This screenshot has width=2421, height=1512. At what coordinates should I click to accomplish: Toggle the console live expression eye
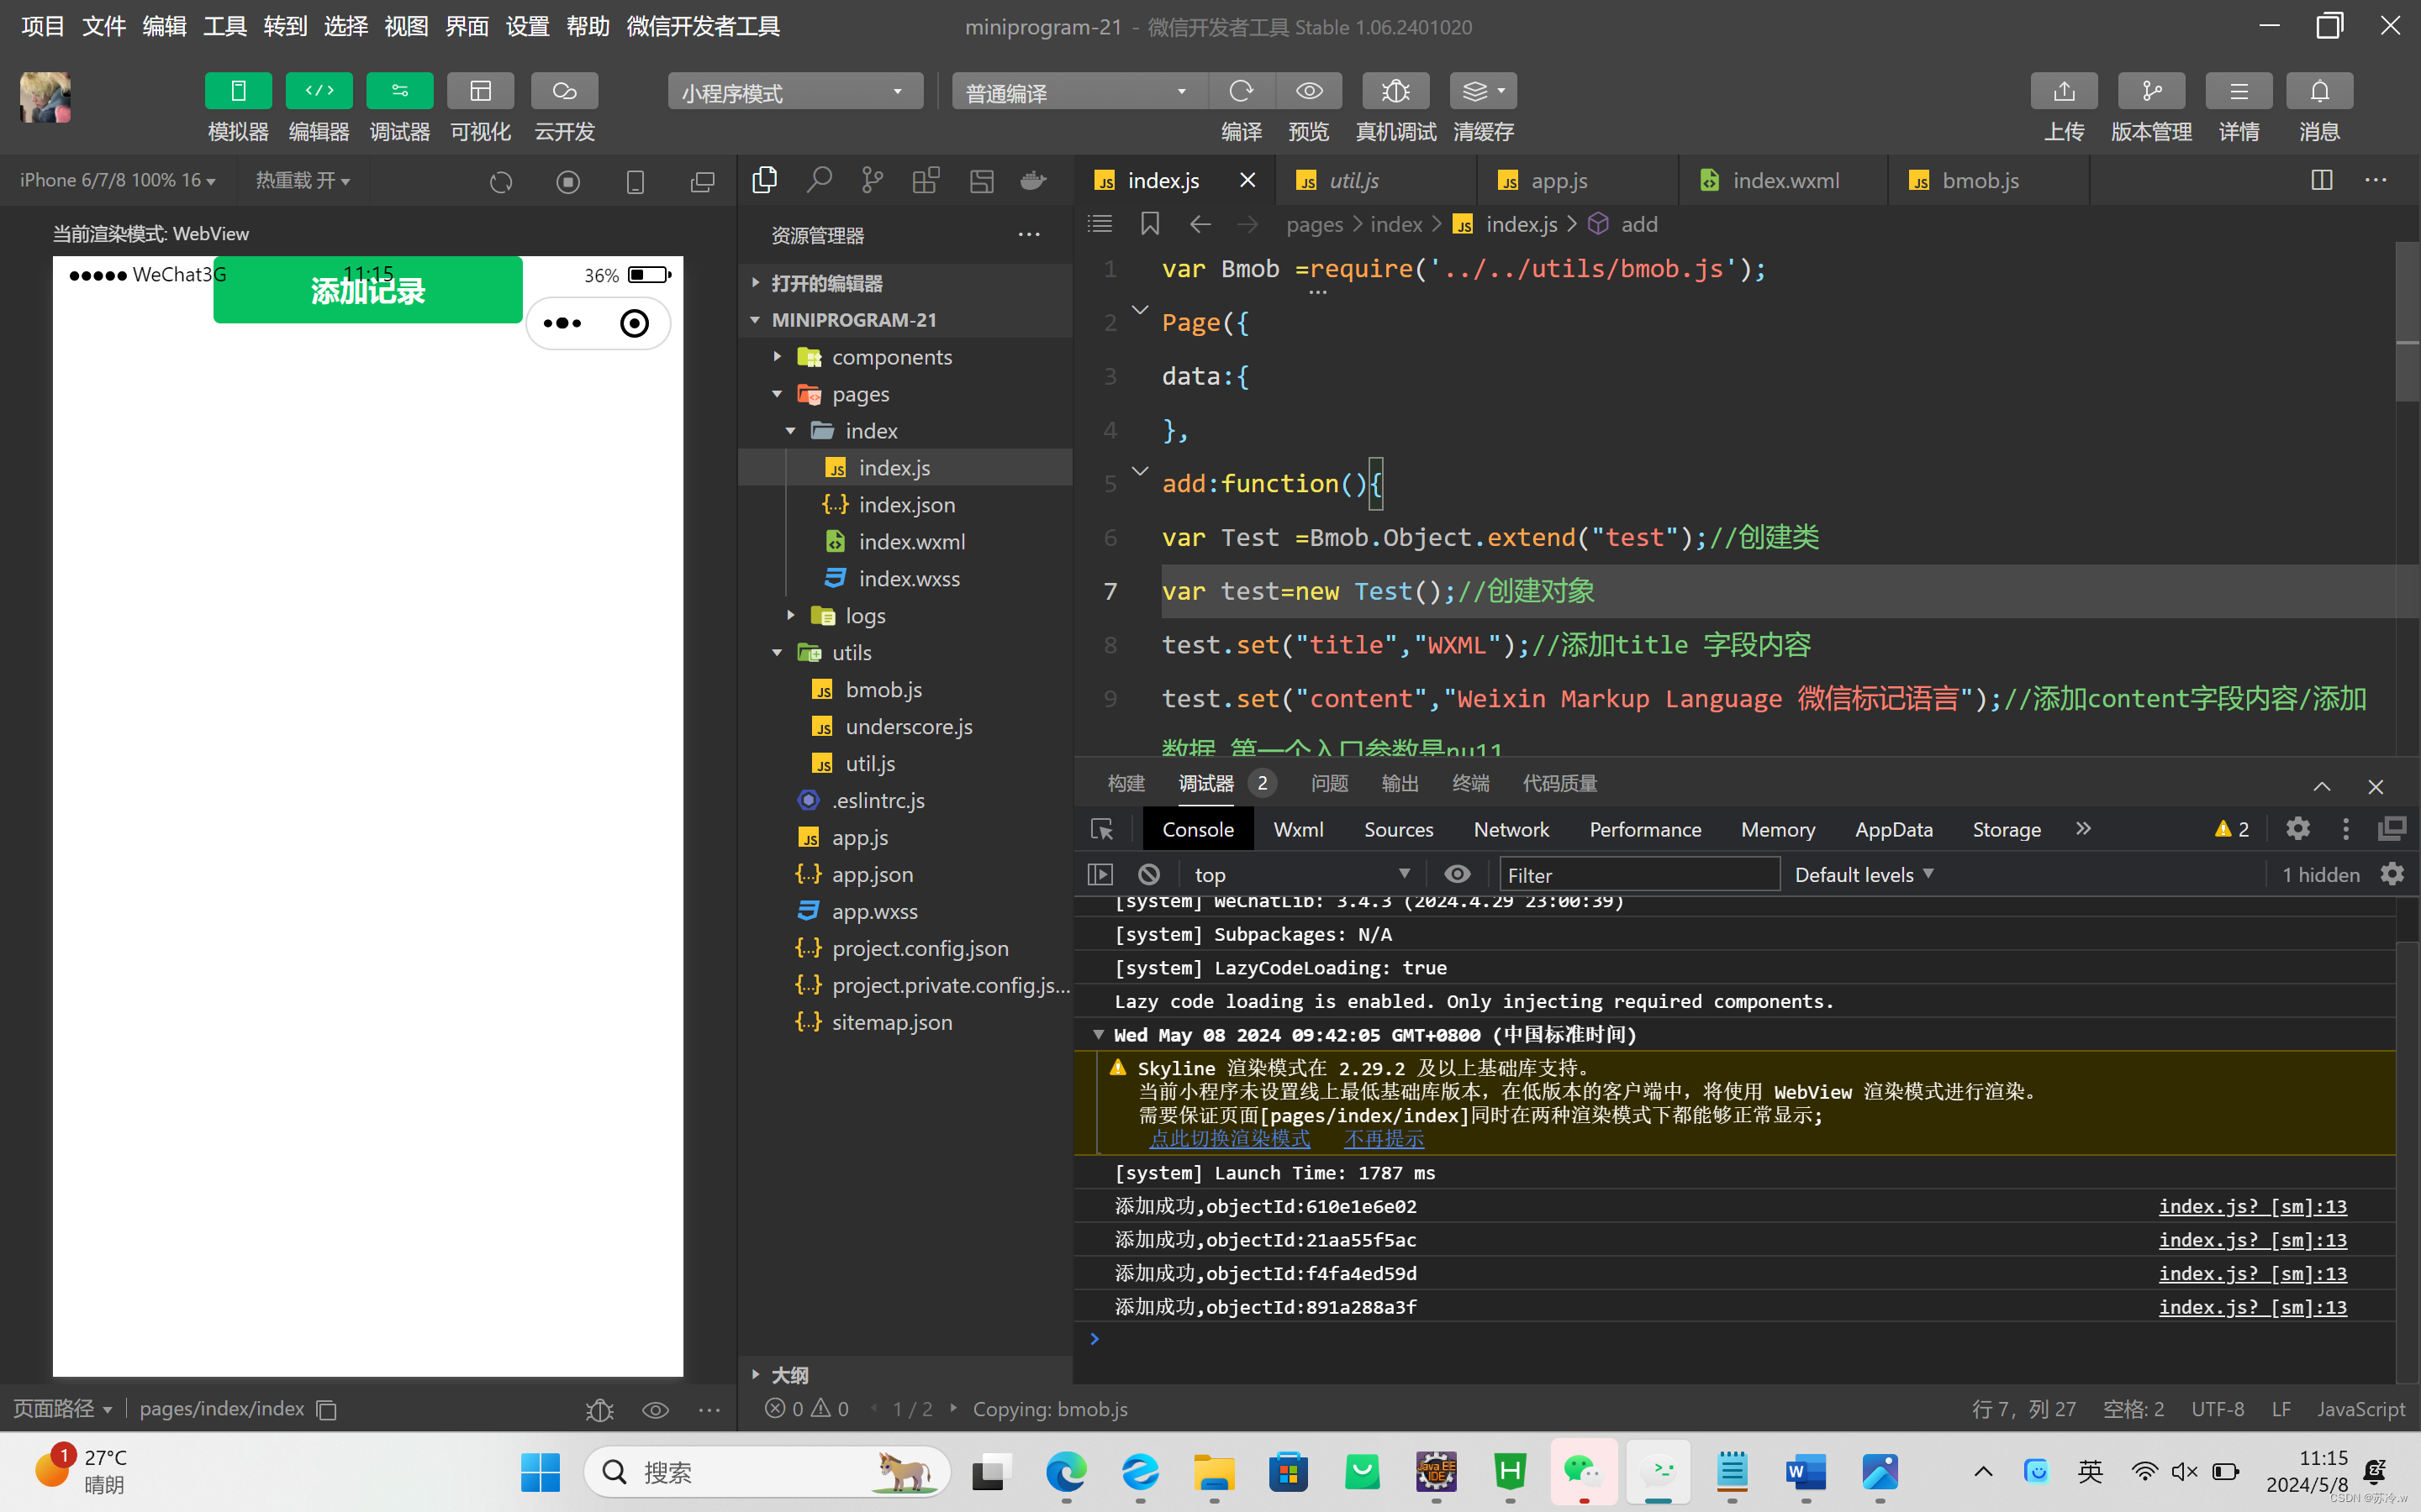coord(1457,874)
